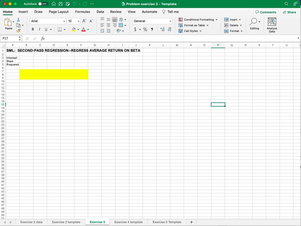Click the Increase Indent icon
This screenshot has width=301, height=226.
tap(108, 31)
